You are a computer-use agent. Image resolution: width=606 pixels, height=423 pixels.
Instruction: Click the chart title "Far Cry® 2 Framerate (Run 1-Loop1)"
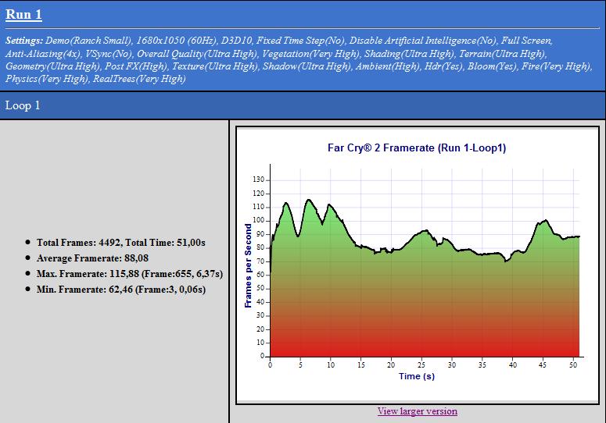[x=417, y=148]
